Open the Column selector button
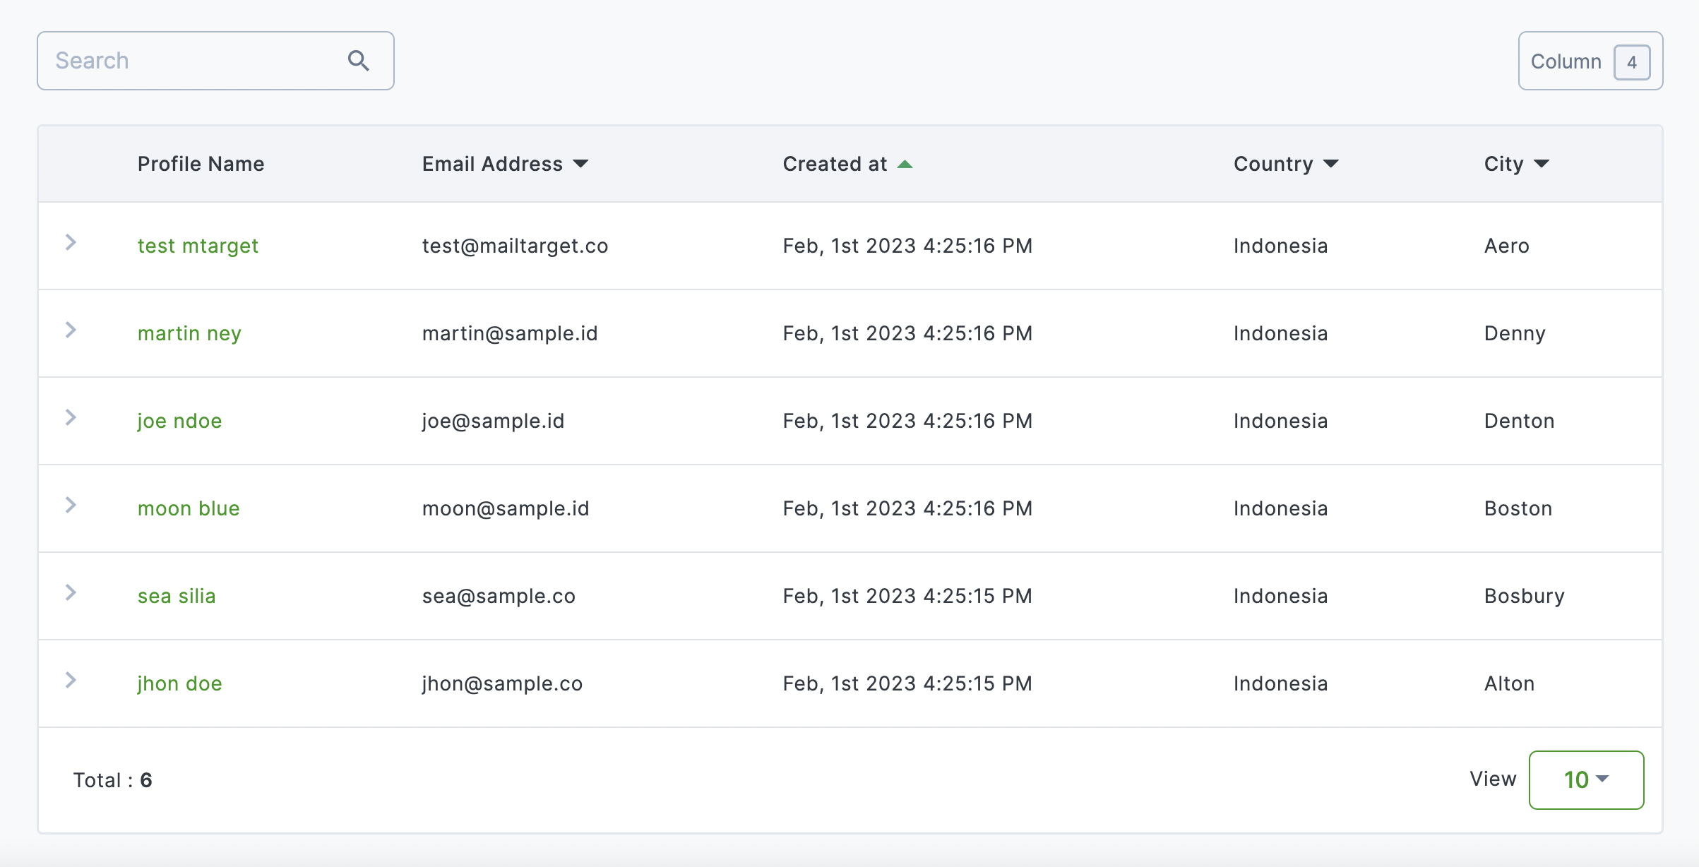Screen dimensions: 1699x867 click(x=1566, y=61)
